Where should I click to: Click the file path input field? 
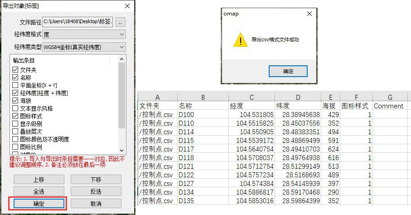pyautogui.click(x=77, y=22)
